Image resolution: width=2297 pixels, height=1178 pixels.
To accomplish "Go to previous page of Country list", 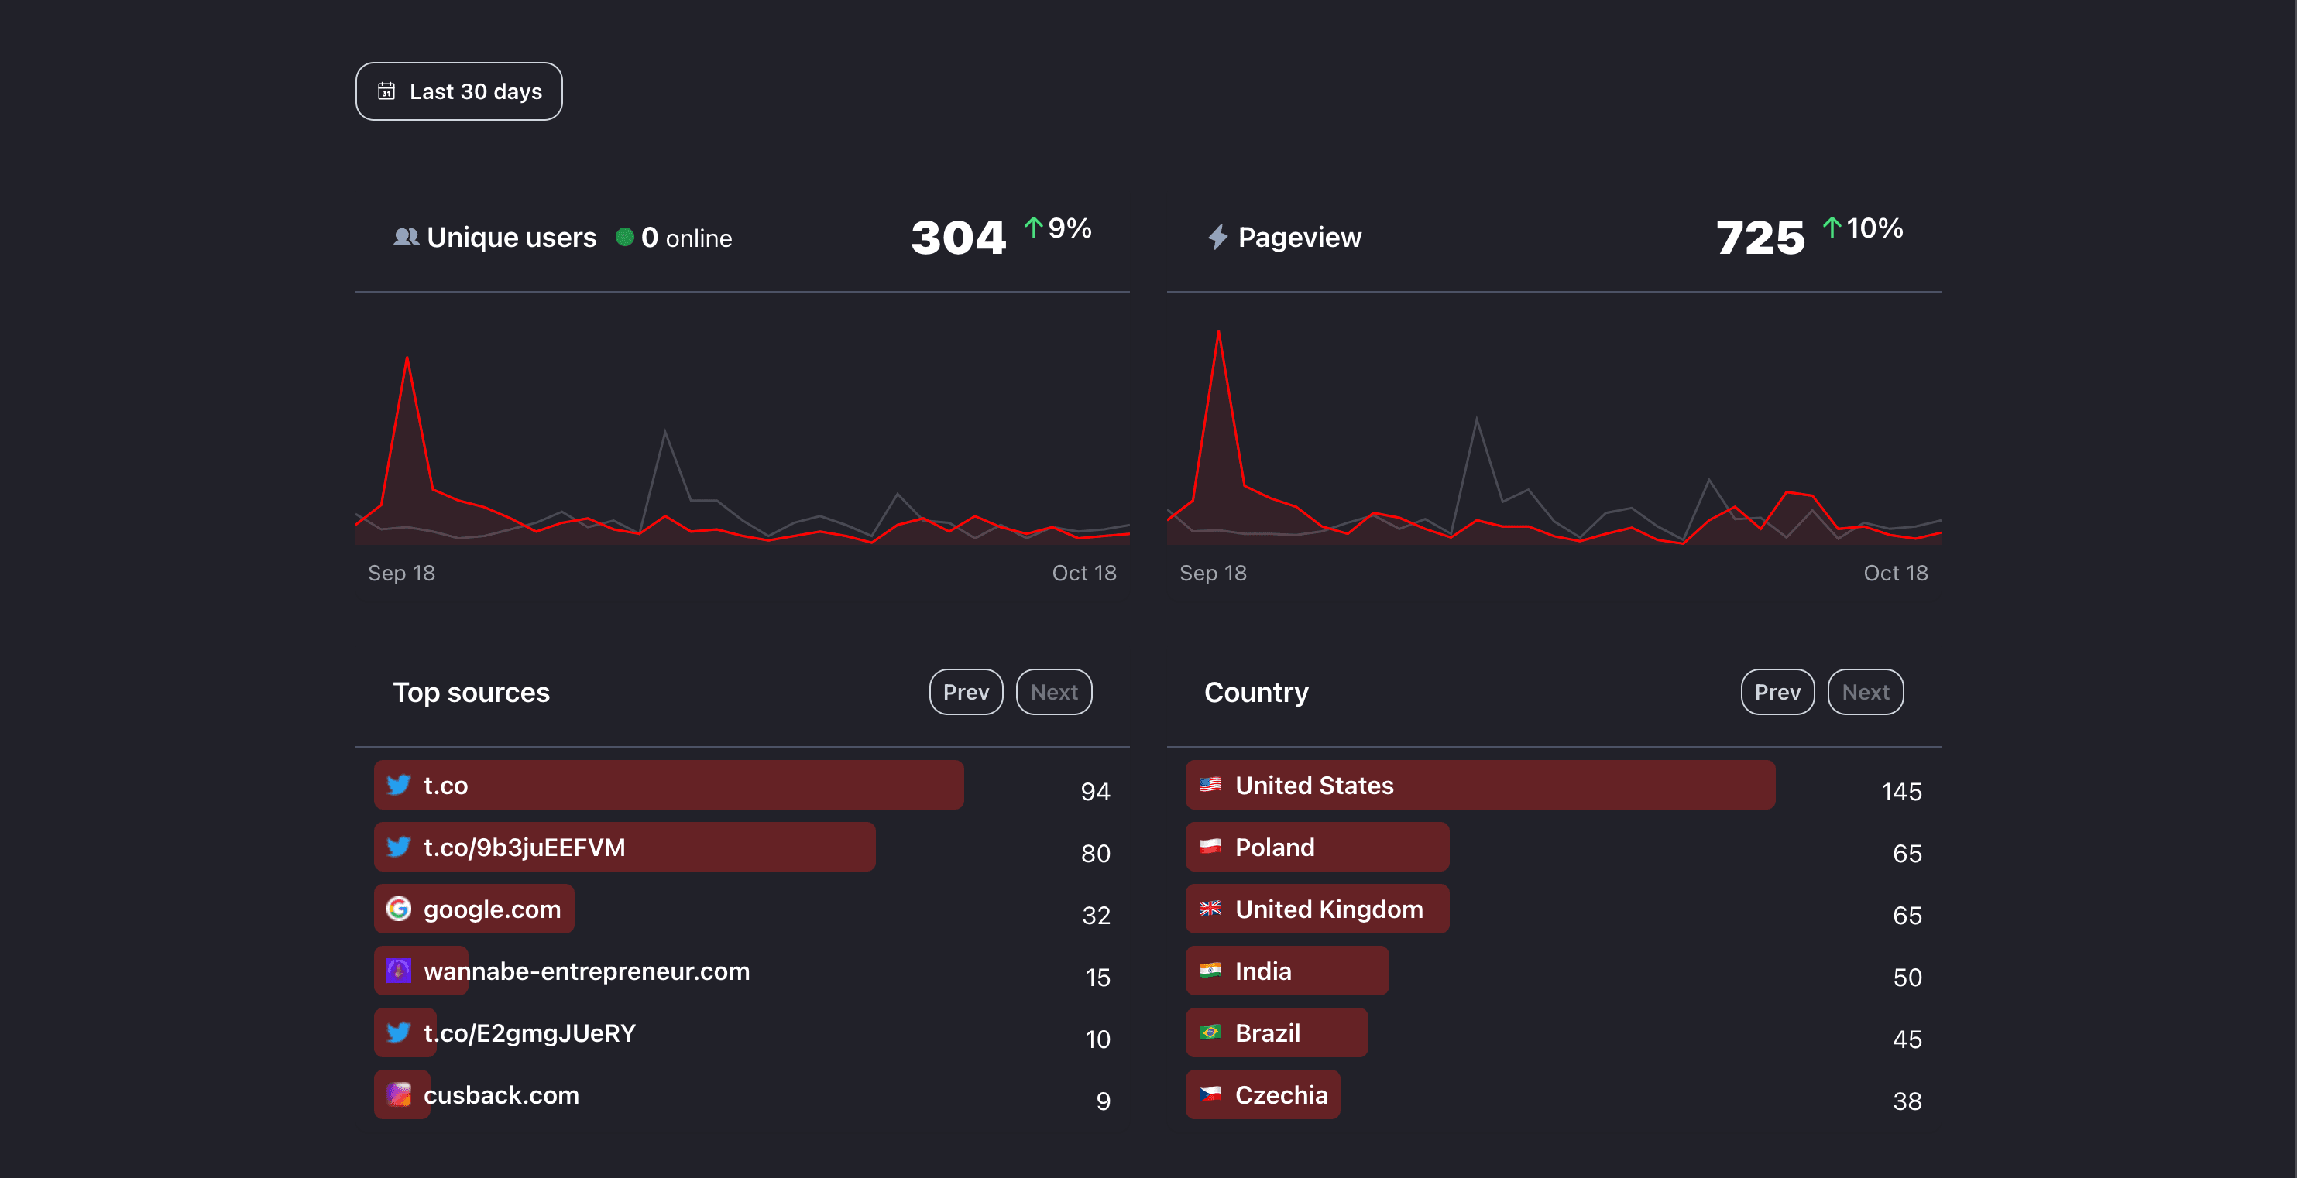I will tap(1777, 693).
